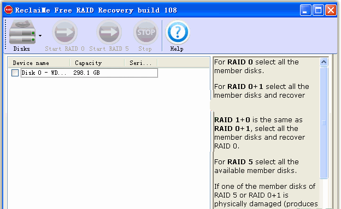Minimize the ReclaiMe window
Viewport: 341px width, 209px height.
click(x=305, y=10)
